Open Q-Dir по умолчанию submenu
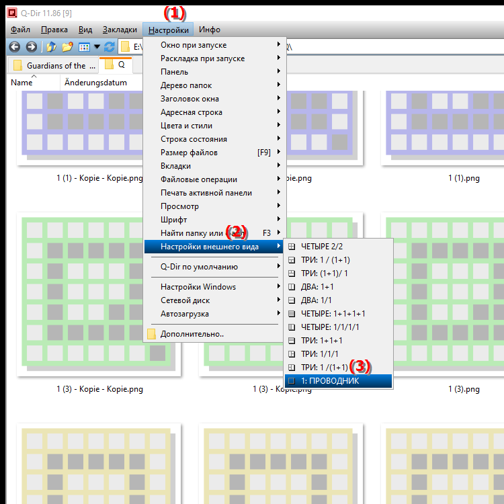 214,267
